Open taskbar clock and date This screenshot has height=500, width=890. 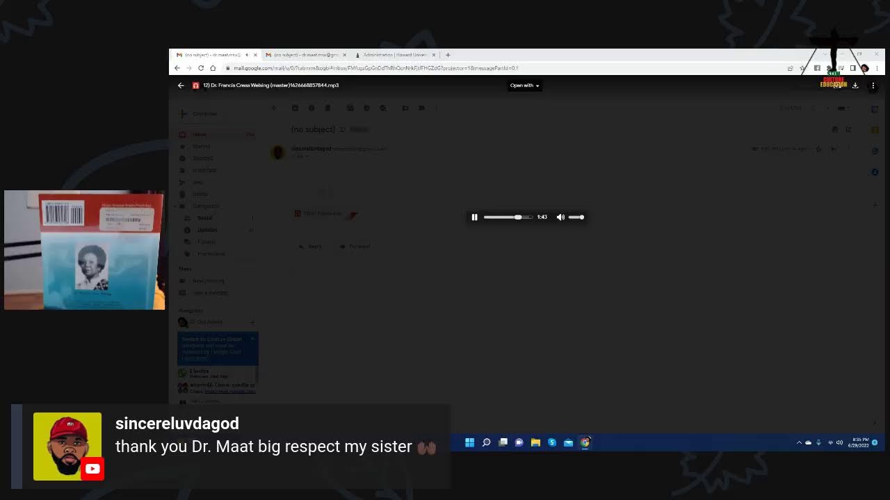(859, 442)
